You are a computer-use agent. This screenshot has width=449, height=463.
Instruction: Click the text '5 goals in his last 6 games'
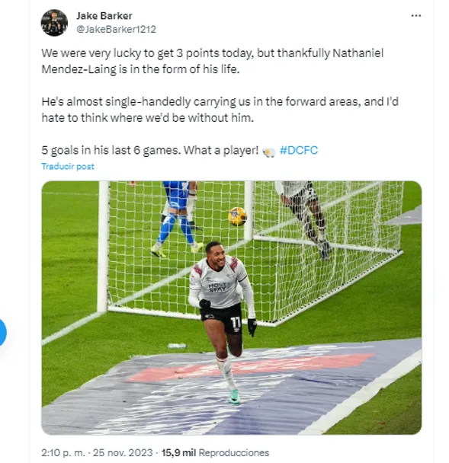(111, 150)
